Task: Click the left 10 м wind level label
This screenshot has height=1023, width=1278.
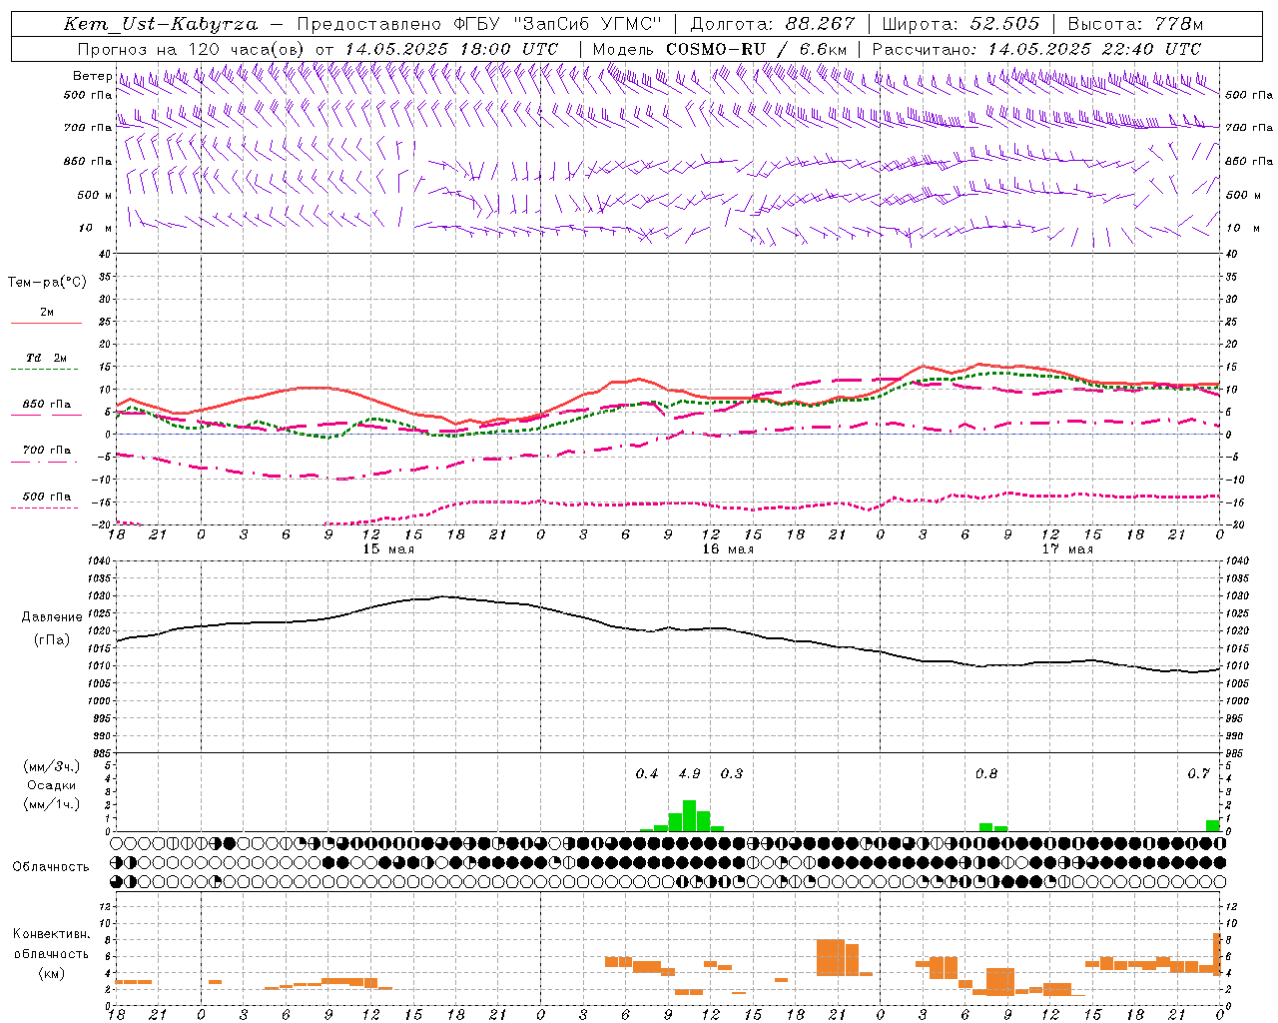Action: pyautogui.click(x=96, y=228)
